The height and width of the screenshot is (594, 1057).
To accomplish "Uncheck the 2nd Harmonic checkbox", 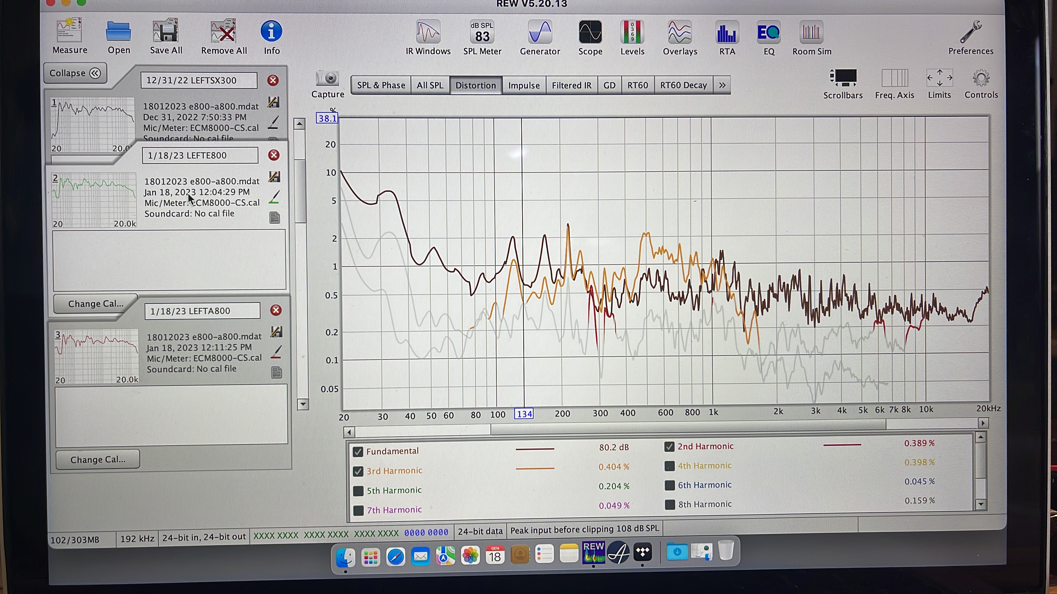I will pyautogui.click(x=669, y=446).
